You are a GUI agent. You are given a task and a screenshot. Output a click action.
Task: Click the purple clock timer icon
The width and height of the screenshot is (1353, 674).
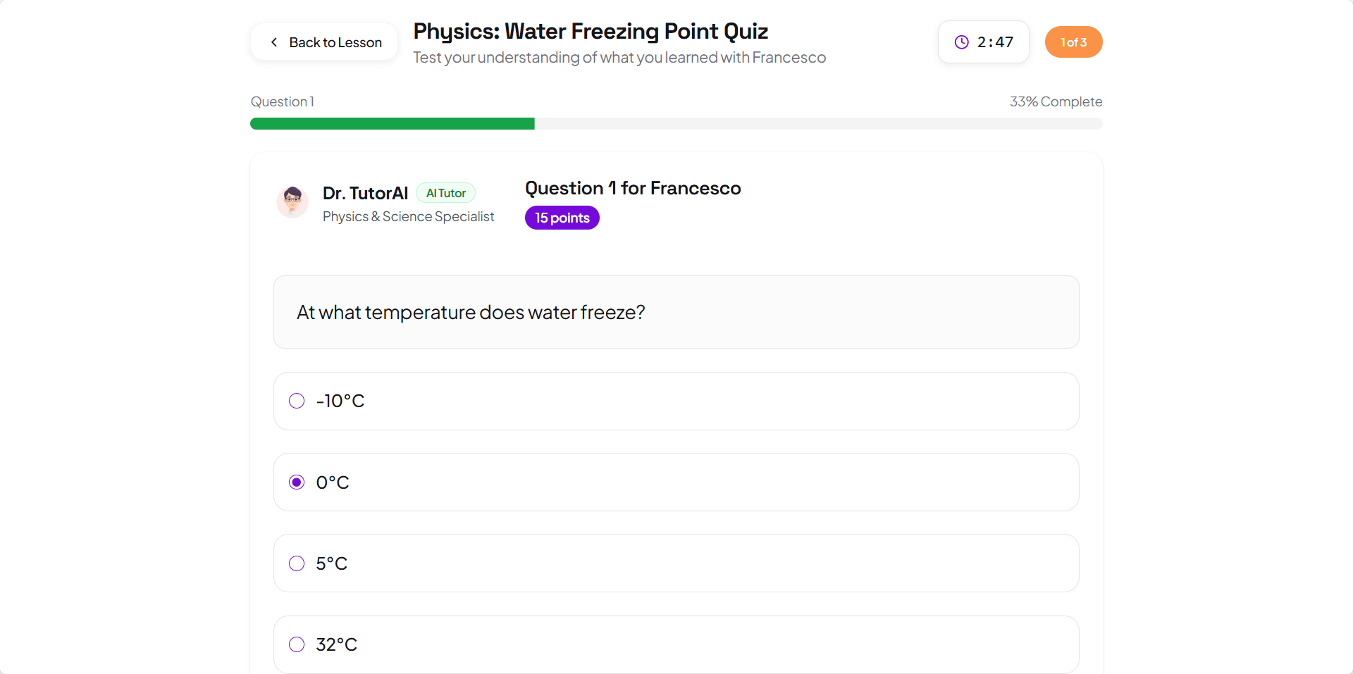[x=961, y=42]
